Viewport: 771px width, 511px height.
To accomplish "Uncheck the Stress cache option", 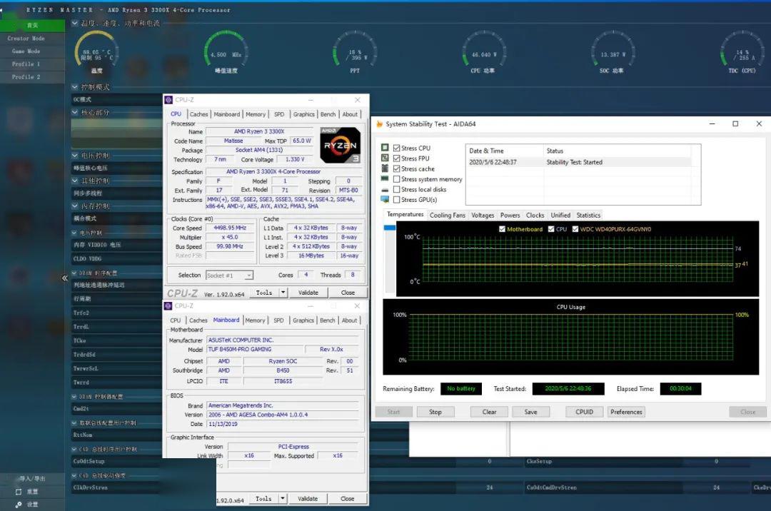I will (396, 168).
